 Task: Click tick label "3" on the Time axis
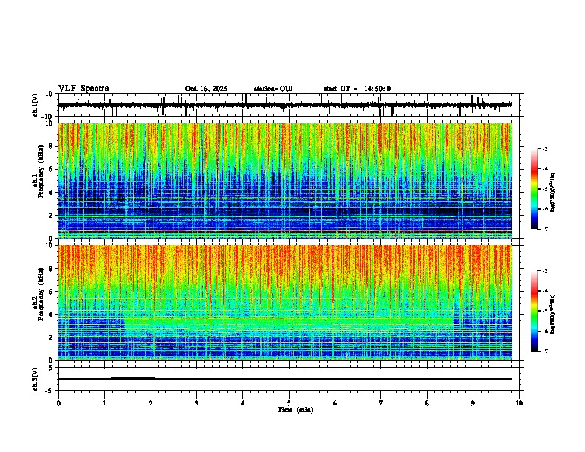(x=196, y=403)
